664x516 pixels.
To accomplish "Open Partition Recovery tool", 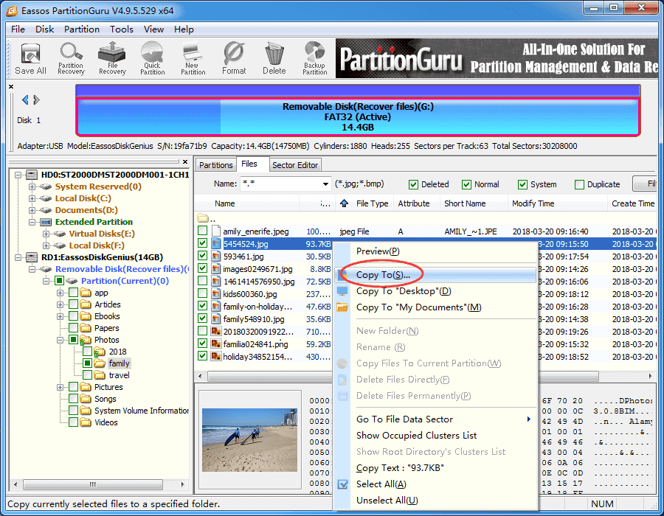I will (x=71, y=59).
